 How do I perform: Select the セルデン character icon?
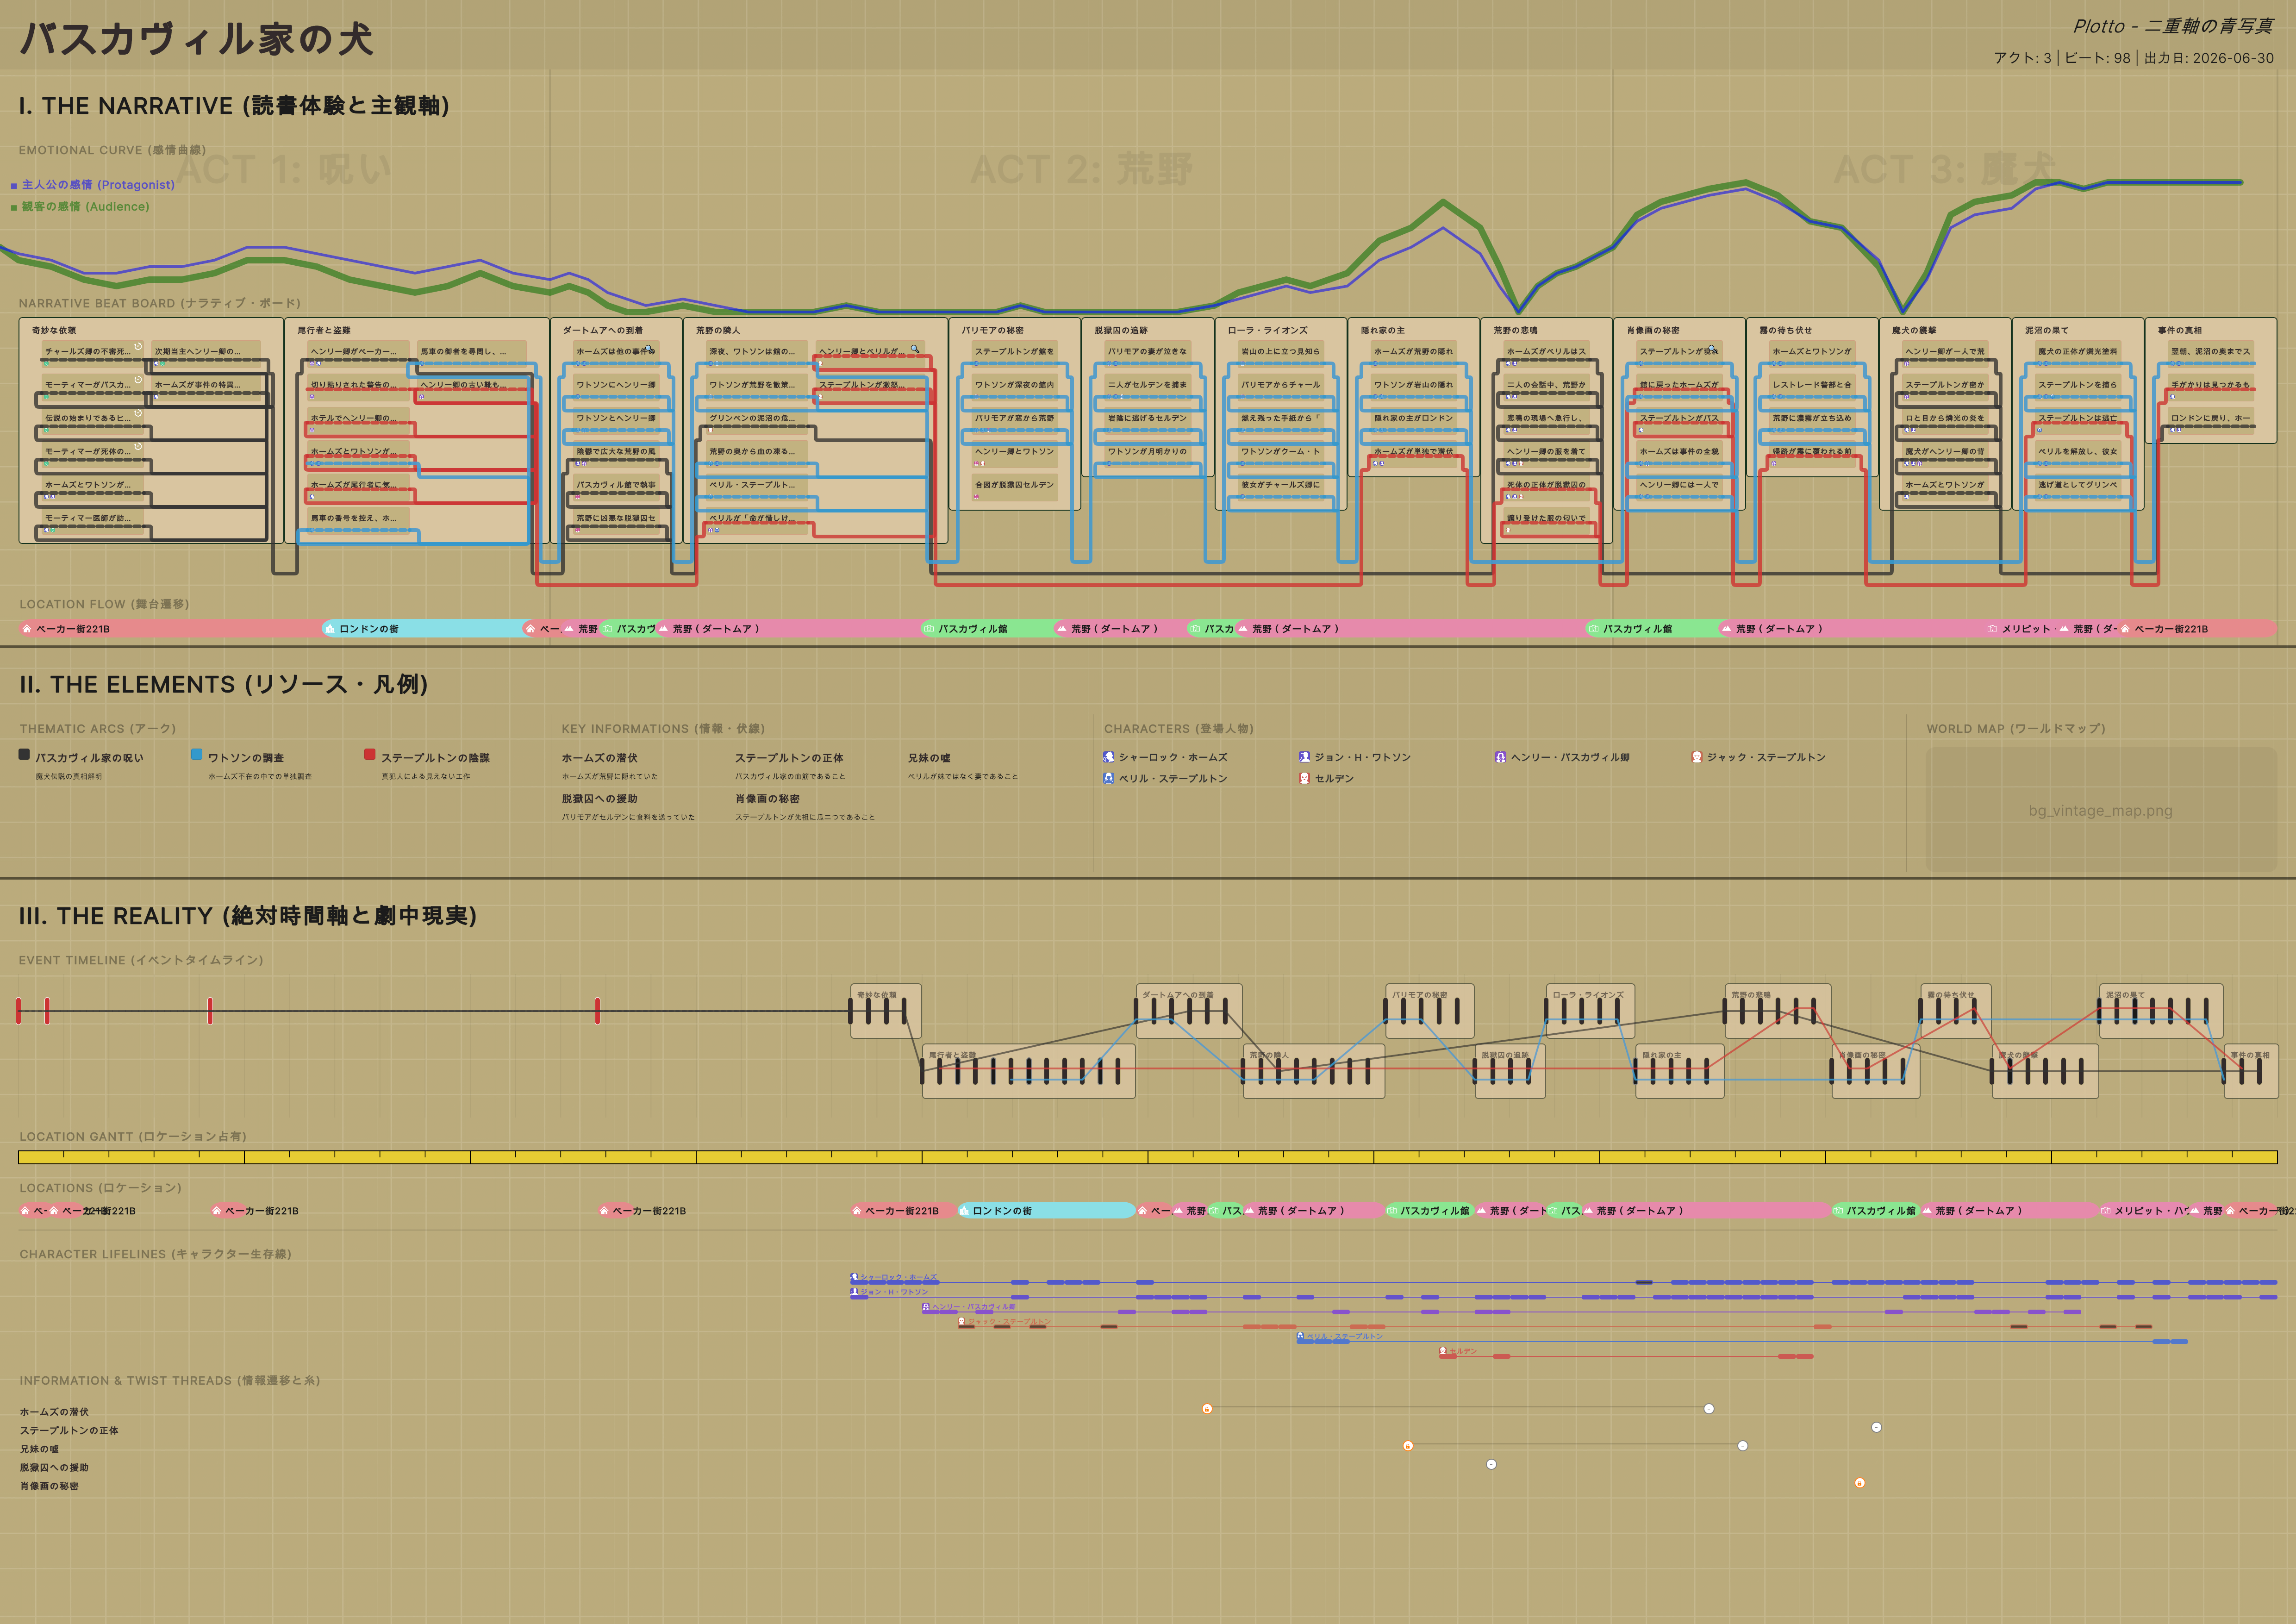(1304, 778)
